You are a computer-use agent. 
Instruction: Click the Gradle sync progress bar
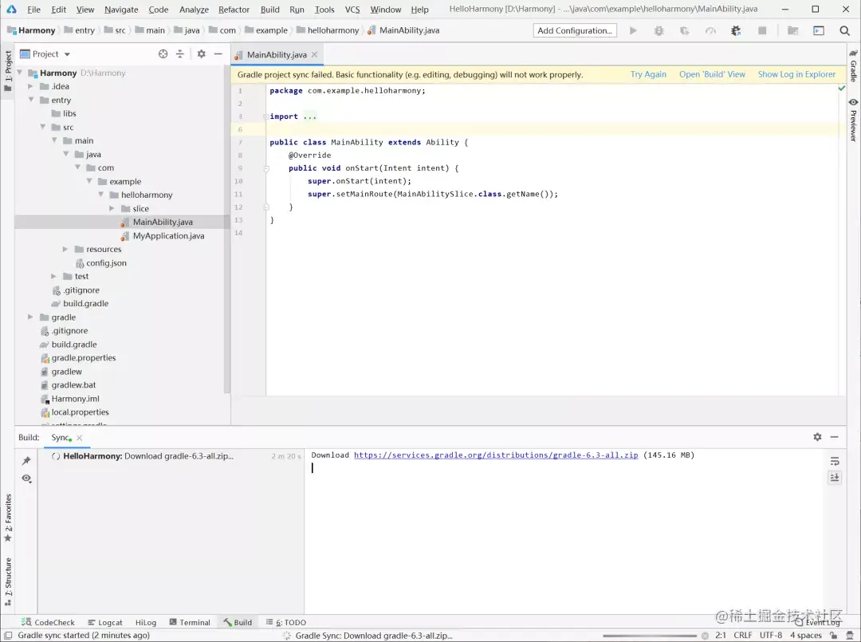[650, 636]
